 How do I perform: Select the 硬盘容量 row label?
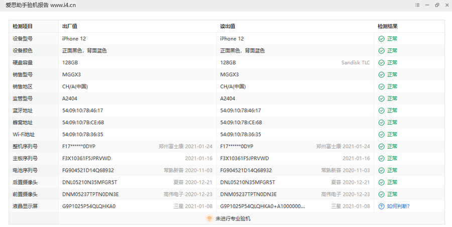pyautogui.click(x=23, y=63)
